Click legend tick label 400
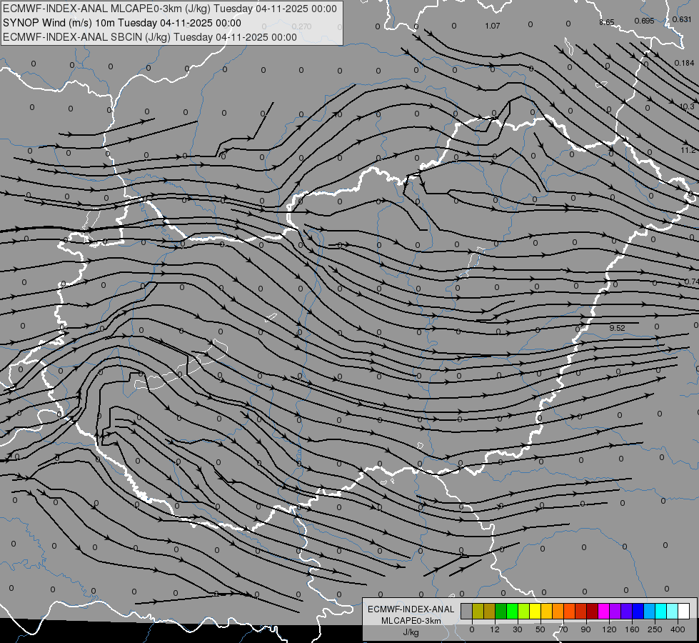The height and width of the screenshot is (643, 699). point(678,629)
